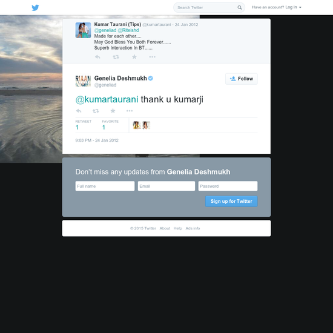Follow Genelia Deshmukh
The width and height of the screenshot is (333, 333).
pos(241,79)
